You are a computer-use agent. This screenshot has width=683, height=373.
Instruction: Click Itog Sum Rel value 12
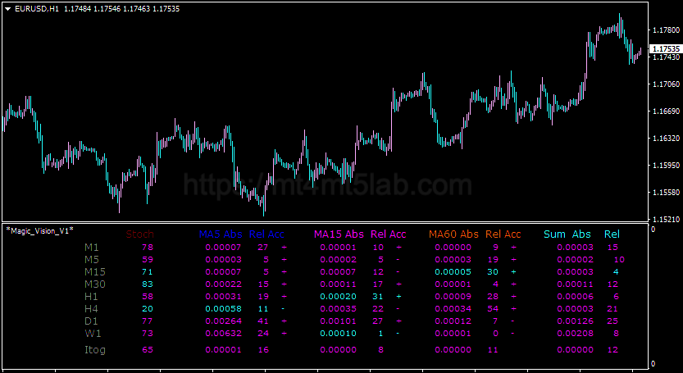pos(612,349)
